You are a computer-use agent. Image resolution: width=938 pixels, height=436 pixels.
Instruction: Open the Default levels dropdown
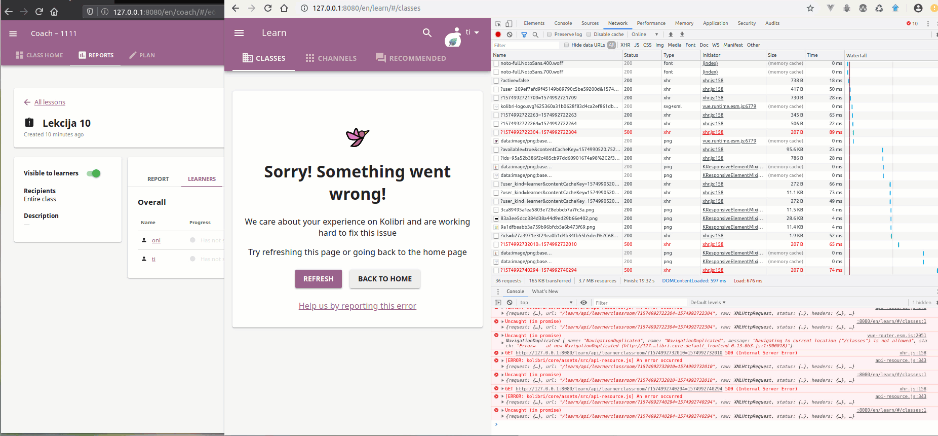coord(708,303)
